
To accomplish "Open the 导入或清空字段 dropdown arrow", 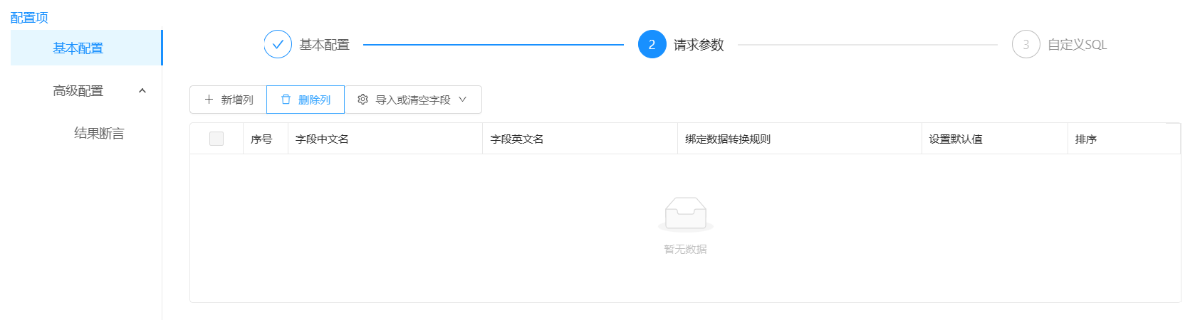I will coord(463,100).
